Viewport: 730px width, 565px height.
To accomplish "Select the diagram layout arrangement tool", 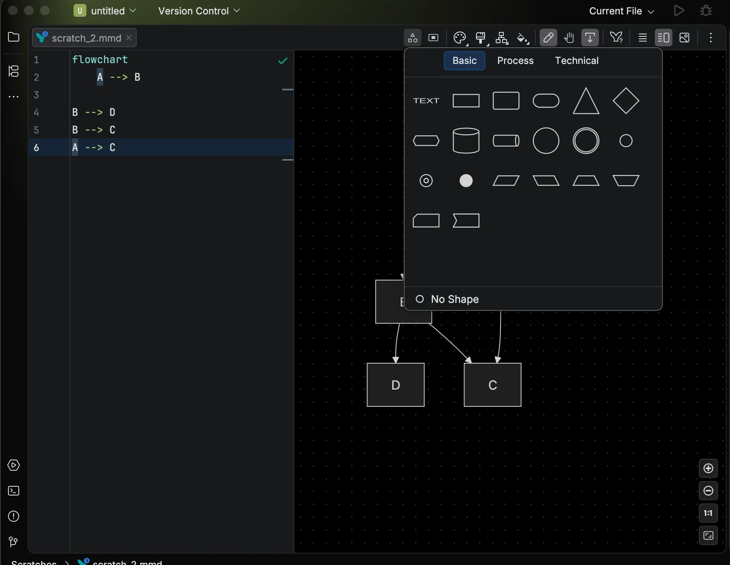I will click(502, 38).
